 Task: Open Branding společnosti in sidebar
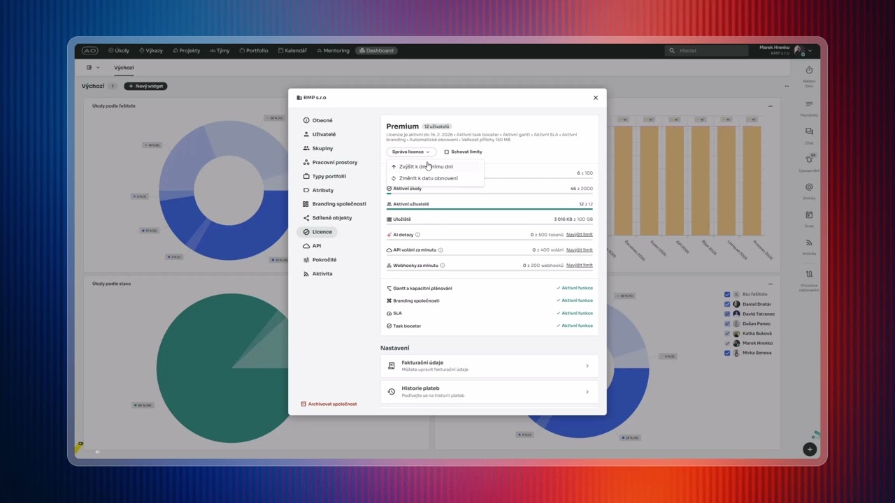tap(334, 204)
